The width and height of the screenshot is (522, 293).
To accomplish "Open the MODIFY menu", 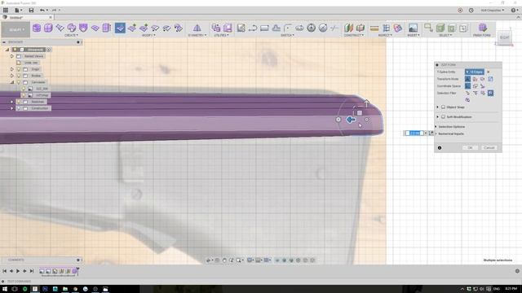I will pyautogui.click(x=148, y=35).
